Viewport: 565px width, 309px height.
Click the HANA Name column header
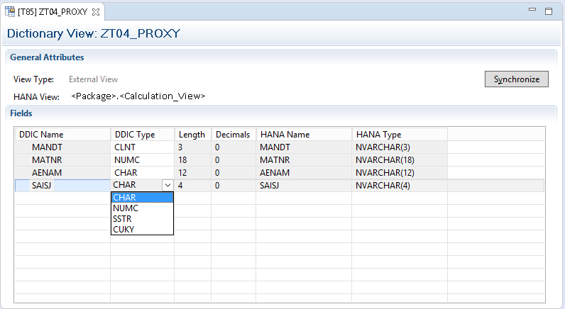(304, 135)
